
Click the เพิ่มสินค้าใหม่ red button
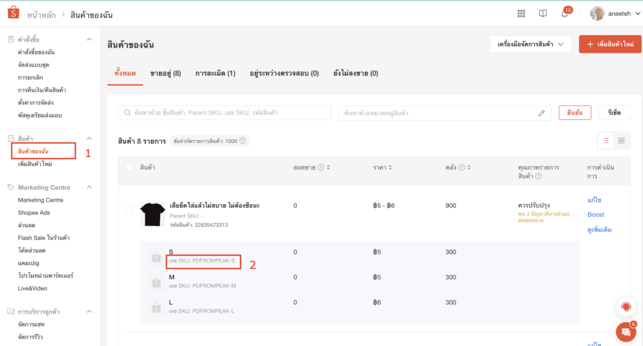pyautogui.click(x=610, y=45)
